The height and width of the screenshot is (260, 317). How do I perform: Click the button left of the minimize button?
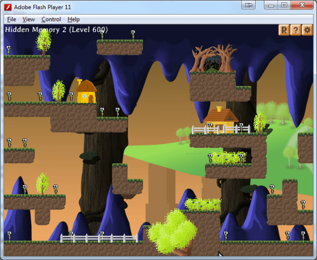point(249,5)
